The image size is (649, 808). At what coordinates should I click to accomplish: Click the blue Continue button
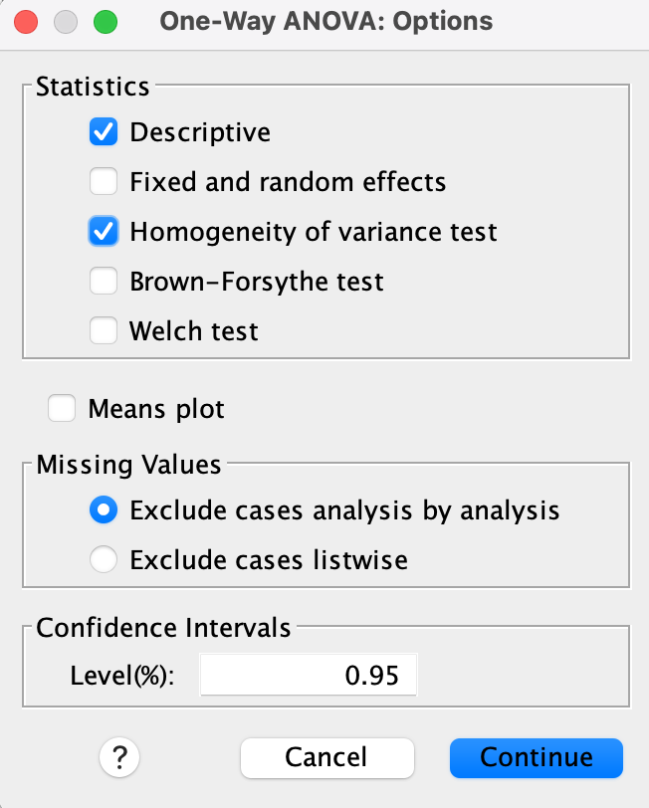point(536,757)
